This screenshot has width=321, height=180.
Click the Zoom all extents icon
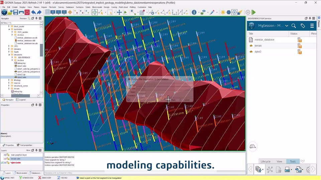pos(64,12)
